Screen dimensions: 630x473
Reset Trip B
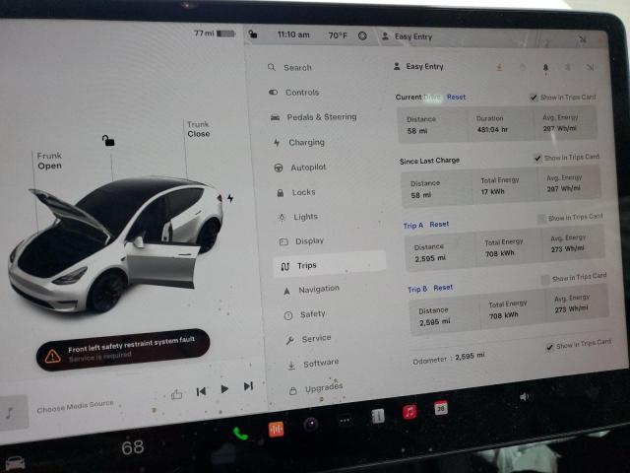[443, 288]
